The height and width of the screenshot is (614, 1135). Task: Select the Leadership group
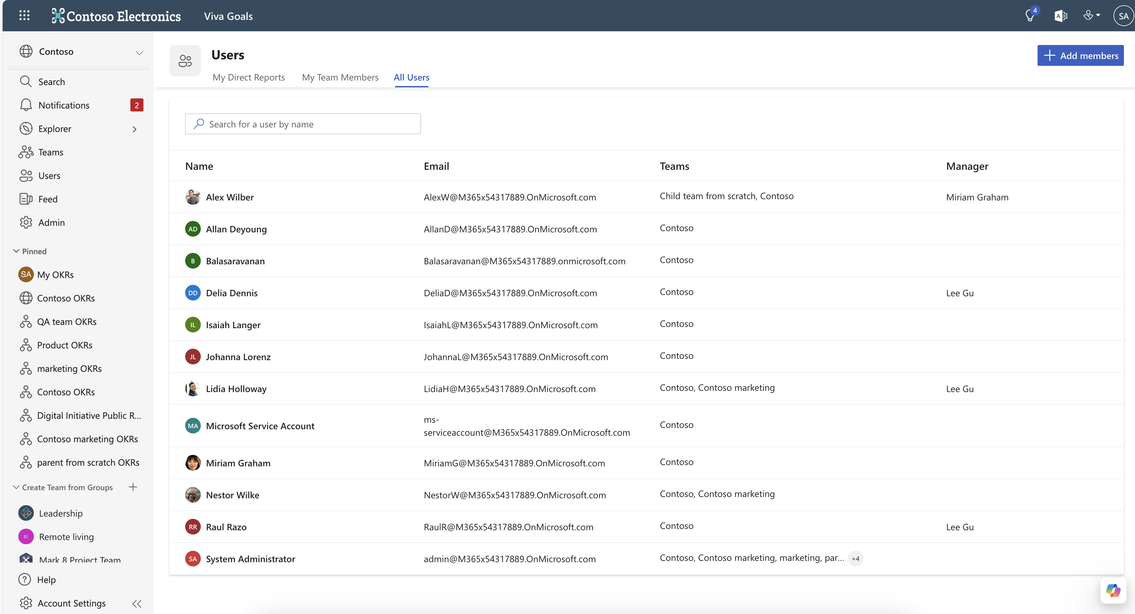61,513
